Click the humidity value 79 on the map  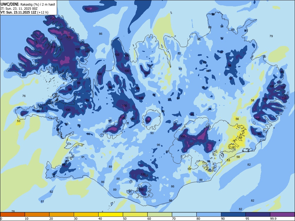(x=271, y=36)
